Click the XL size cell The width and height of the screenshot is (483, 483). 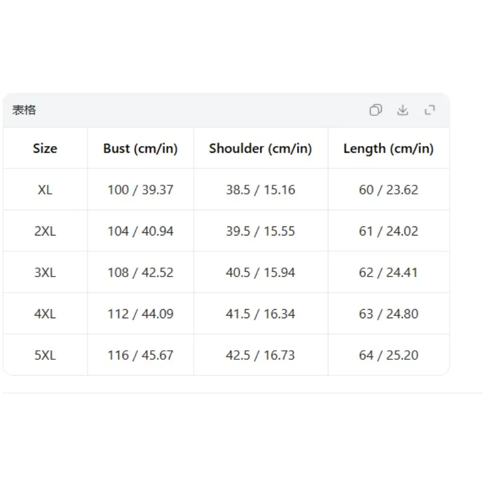45,190
